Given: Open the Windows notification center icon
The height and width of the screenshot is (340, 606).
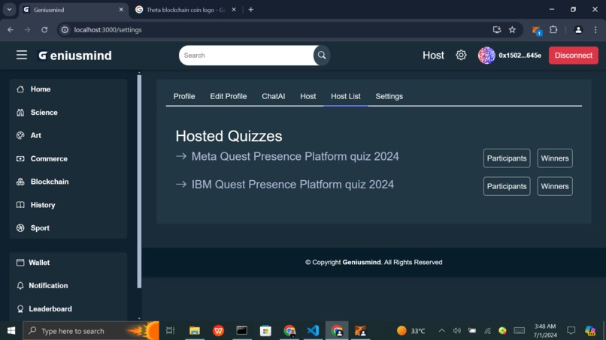Looking at the screenshot, I should click(571, 331).
